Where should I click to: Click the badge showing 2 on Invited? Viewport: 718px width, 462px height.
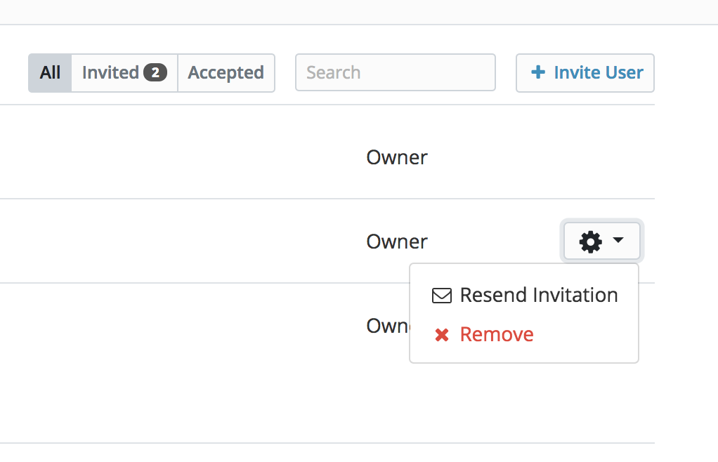pos(155,72)
